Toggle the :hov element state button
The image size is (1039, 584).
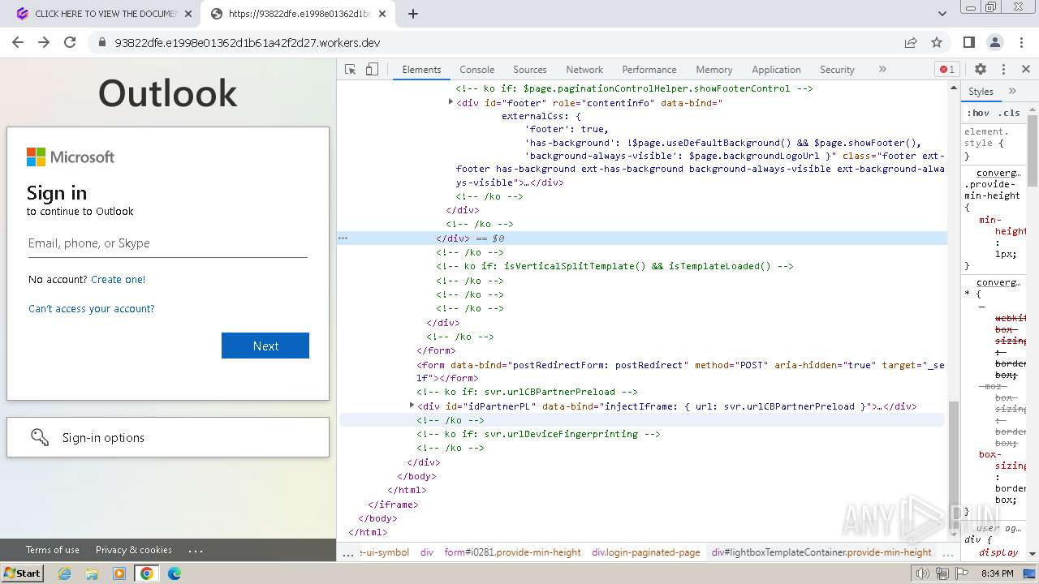(978, 113)
